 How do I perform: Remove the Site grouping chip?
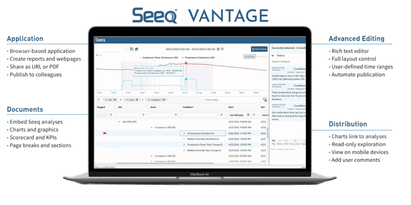[114, 100]
